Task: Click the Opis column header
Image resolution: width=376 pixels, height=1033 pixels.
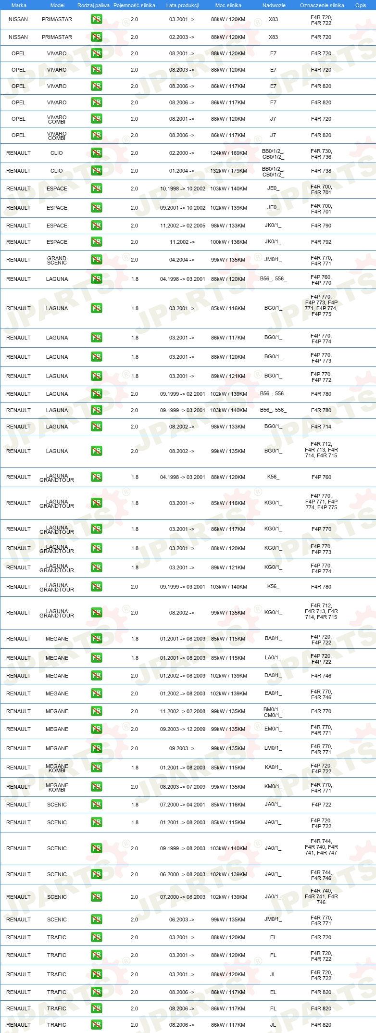Action: tap(361, 5)
